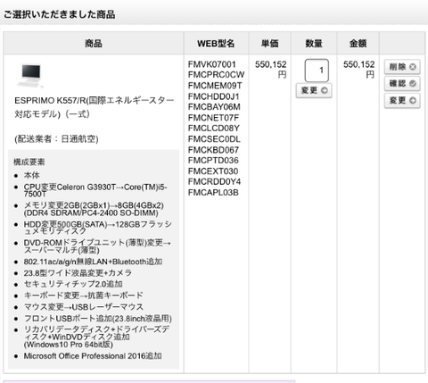Click the 削除 delete button
428x383 pixels.
click(x=402, y=67)
